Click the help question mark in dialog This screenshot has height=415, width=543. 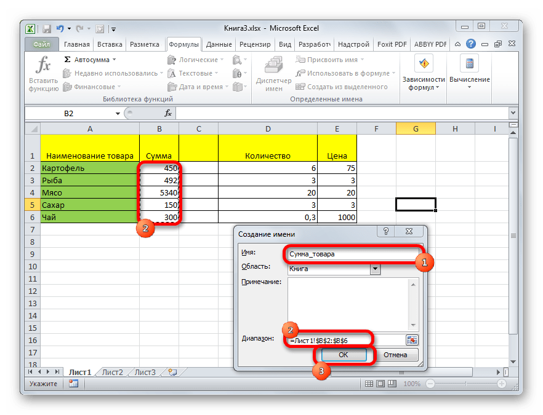(x=386, y=232)
